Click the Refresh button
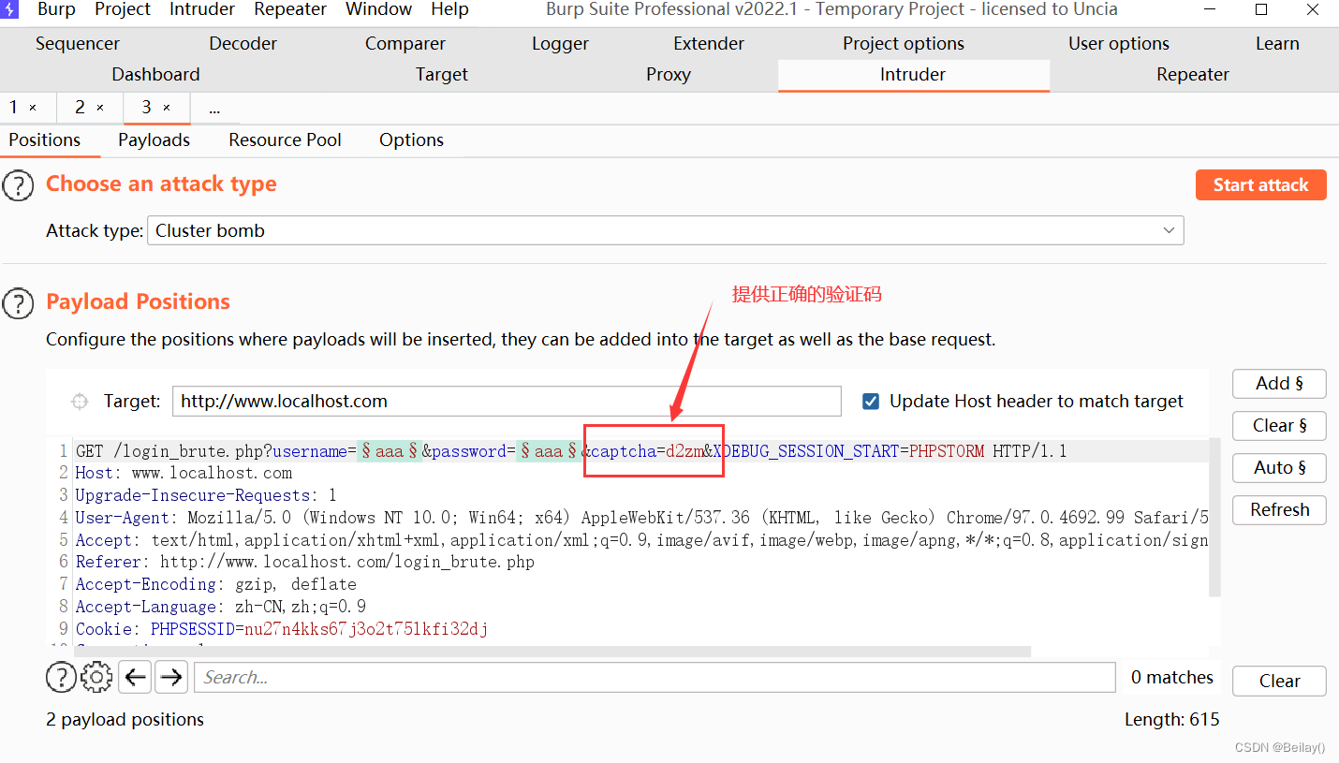Image resolution: width=1339 pixels, height=763 pixels. tap(1279, 510)
